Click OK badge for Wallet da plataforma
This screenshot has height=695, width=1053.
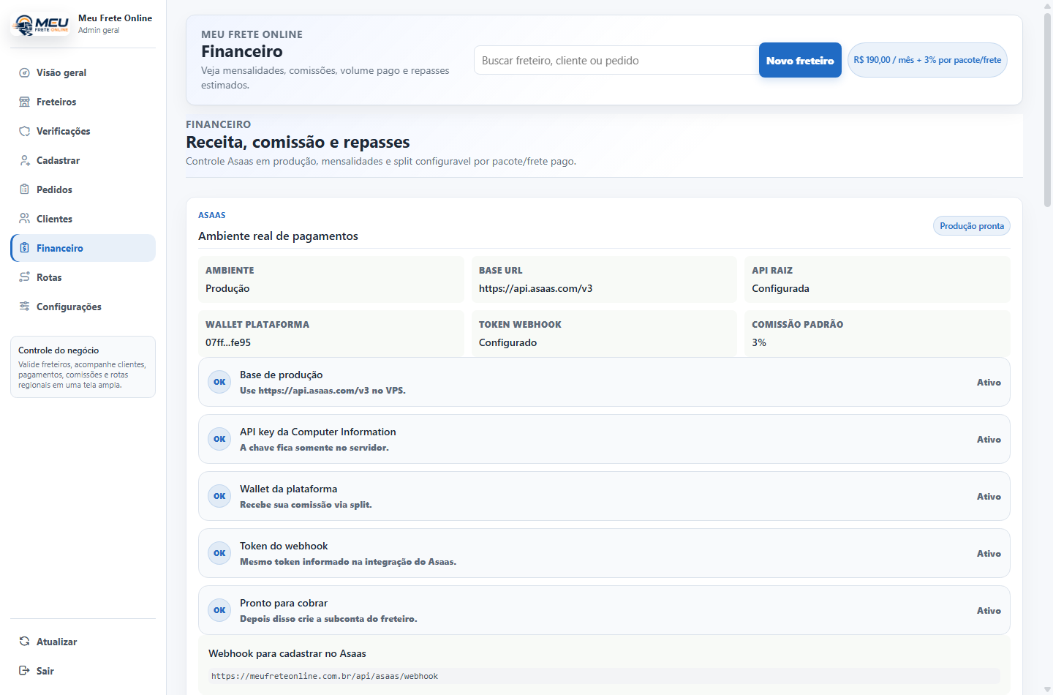(x=219, y=496)
